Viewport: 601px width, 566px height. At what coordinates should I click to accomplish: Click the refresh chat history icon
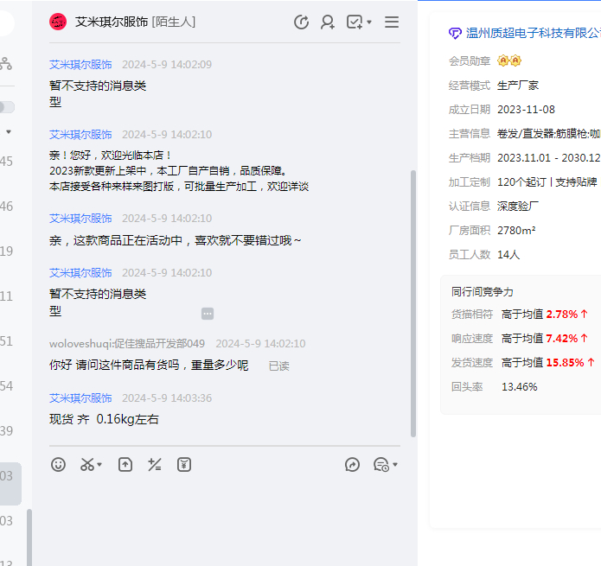coord(301,22)
